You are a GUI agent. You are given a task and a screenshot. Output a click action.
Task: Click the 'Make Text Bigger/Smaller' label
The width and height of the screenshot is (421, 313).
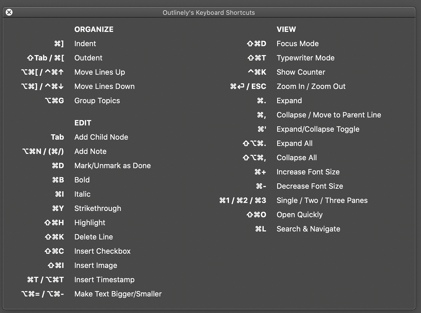tap(118, 294)
